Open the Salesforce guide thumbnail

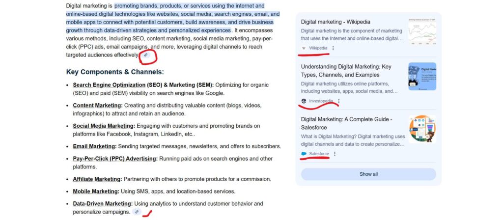click(x=422, y=129)
